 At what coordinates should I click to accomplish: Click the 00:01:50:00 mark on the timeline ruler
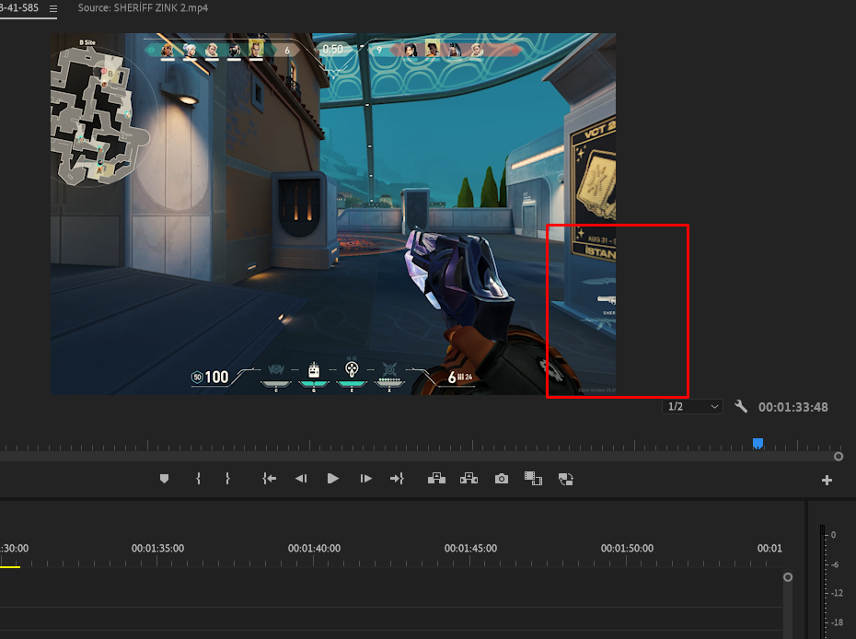(x=627, y=549)
